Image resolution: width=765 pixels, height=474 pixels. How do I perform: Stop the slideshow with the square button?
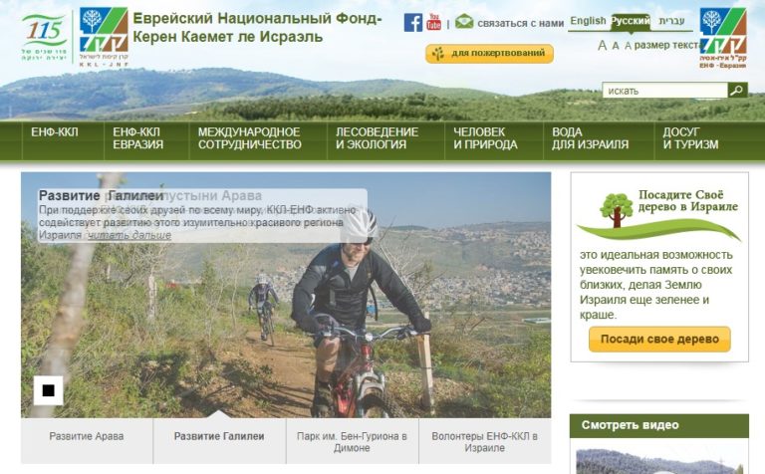(48, 390)
